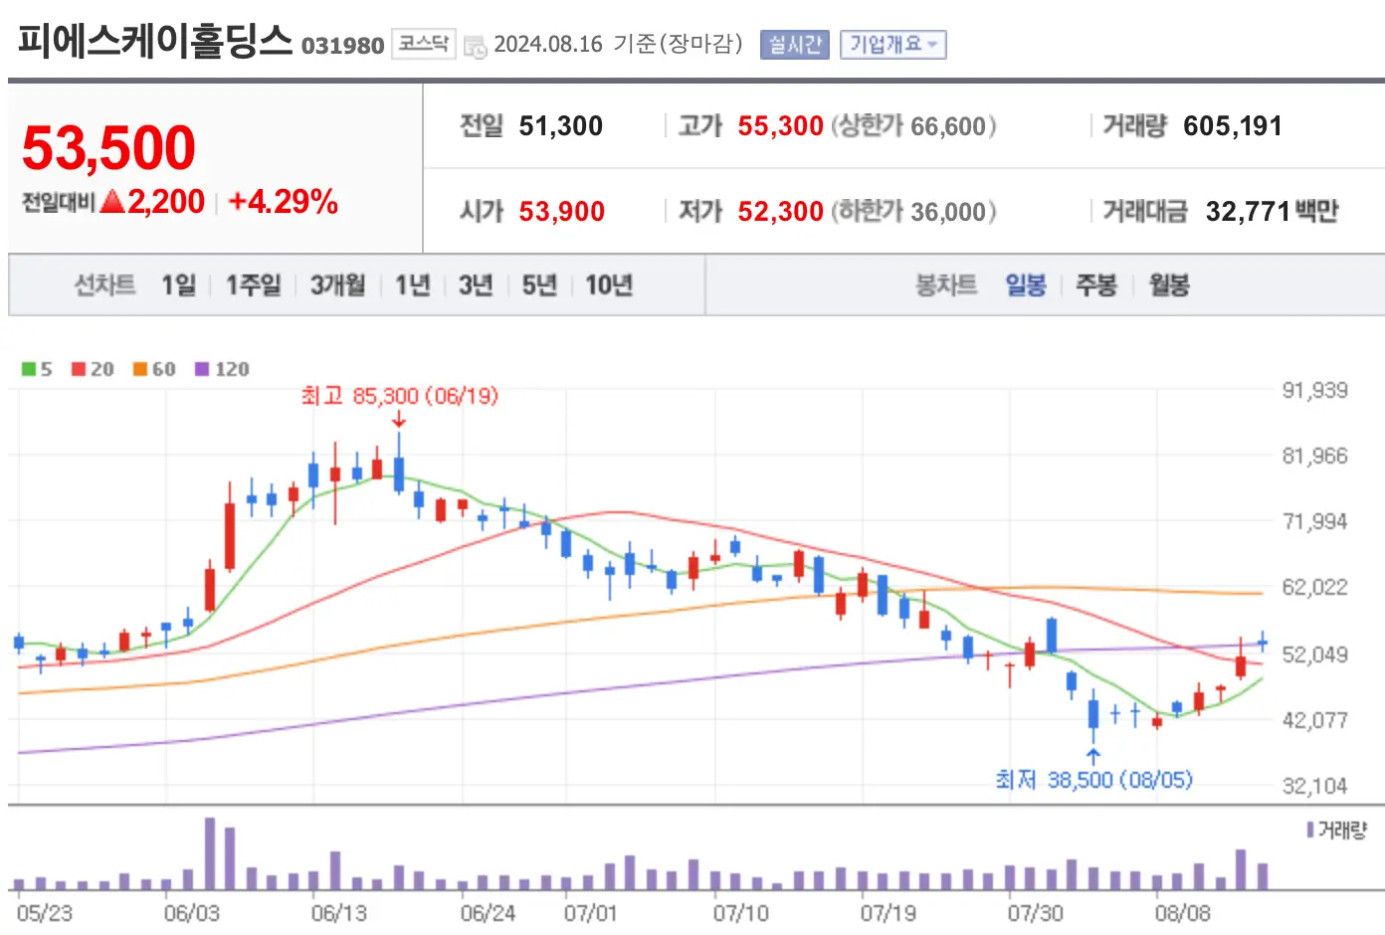
Task: Click the 실시간 real-time button
Action: 794,45
